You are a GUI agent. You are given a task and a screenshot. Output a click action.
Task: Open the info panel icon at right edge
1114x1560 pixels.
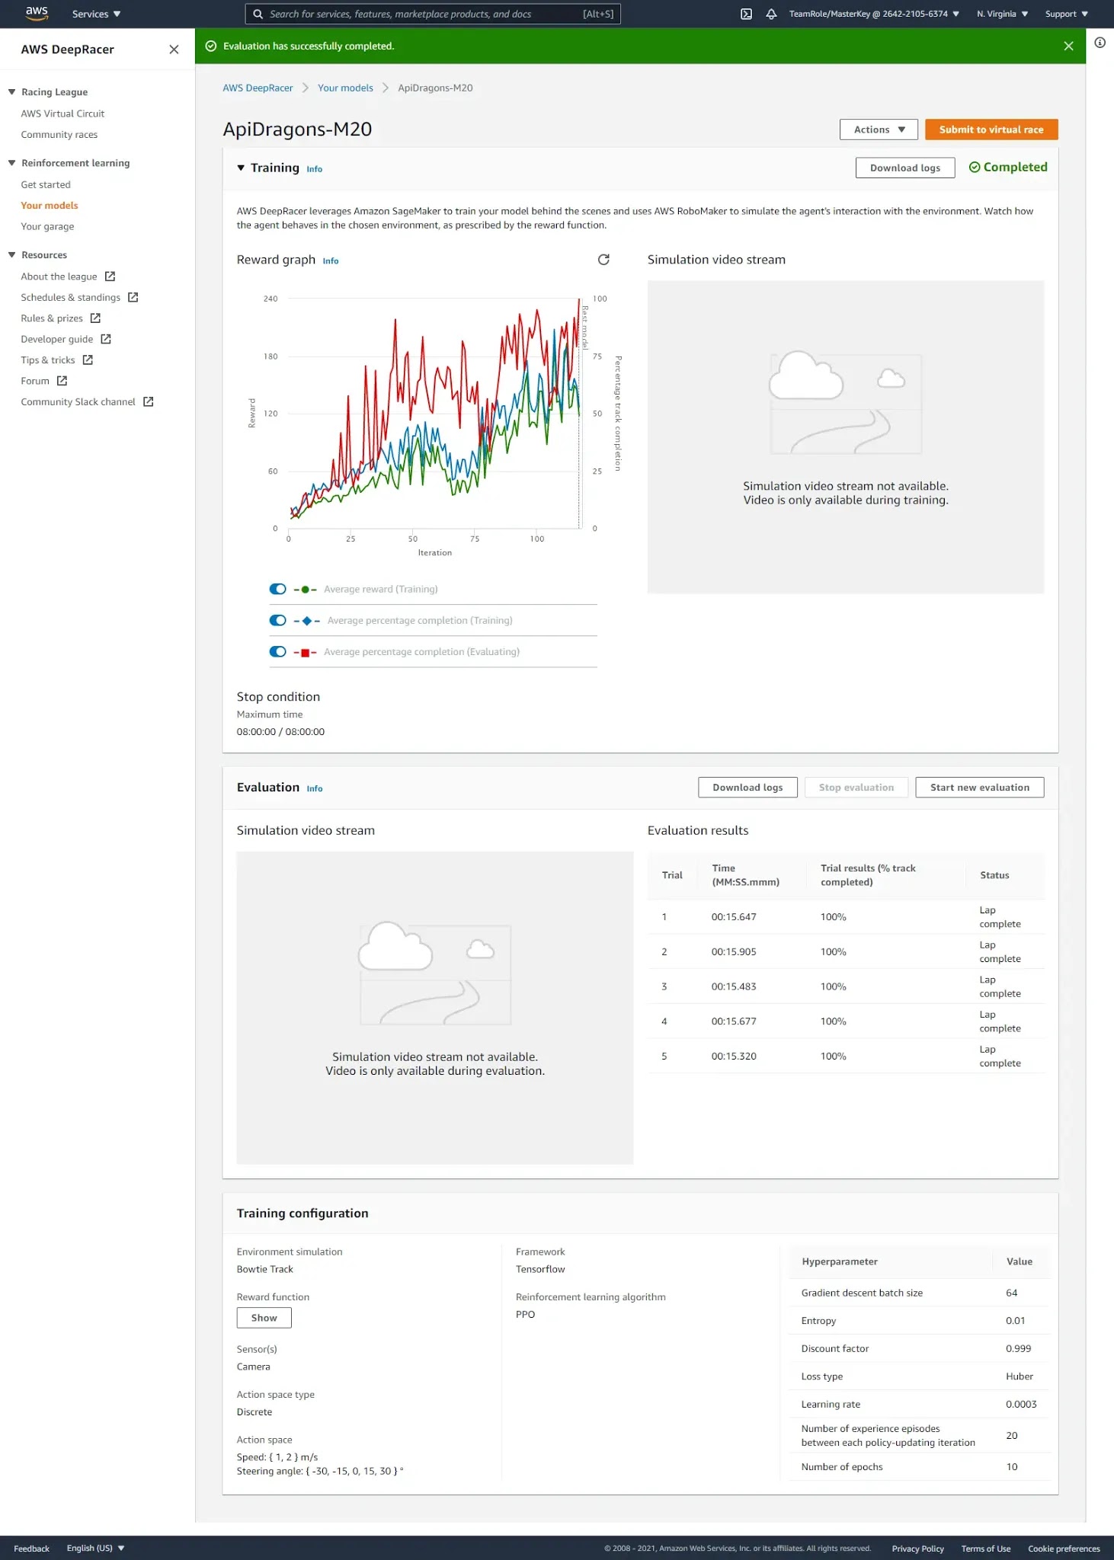[x=1100, y=43]
